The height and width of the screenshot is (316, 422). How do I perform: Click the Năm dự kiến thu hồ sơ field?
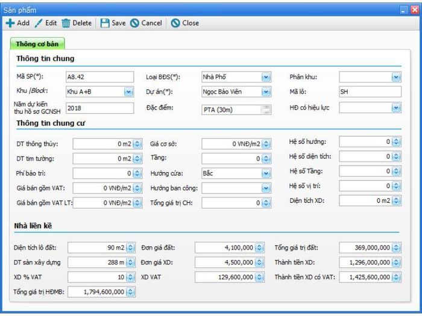tap(99, 108)
